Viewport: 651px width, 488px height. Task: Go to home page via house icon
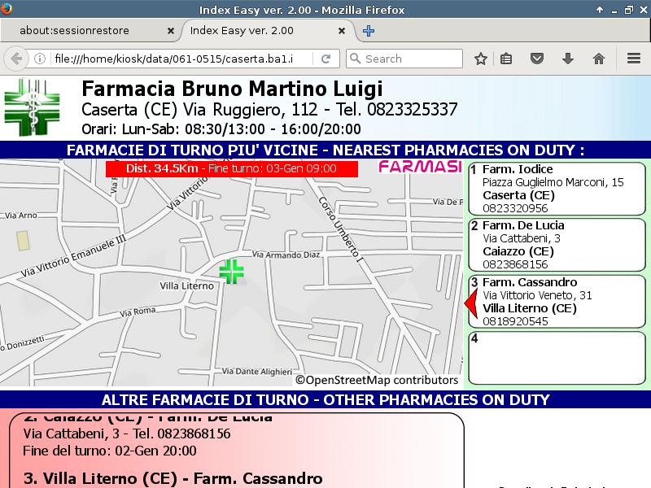point(599,59)
